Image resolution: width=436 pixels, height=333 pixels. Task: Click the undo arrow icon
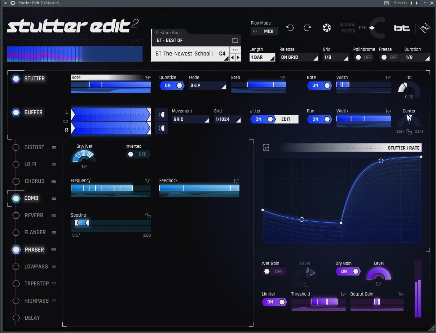(290, 28)
